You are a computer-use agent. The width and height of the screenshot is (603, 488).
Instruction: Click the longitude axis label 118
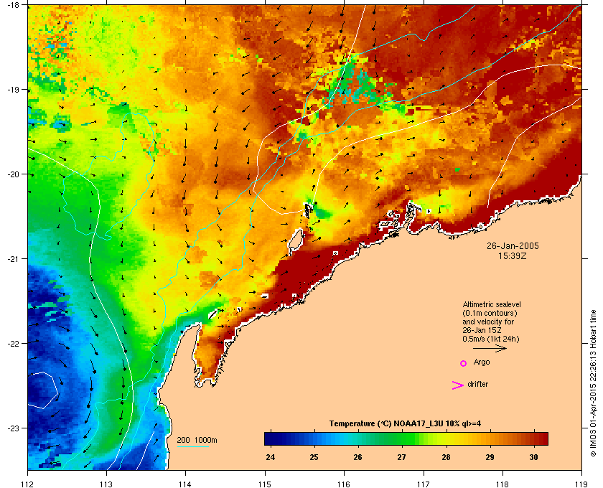(x=502, y=484)
